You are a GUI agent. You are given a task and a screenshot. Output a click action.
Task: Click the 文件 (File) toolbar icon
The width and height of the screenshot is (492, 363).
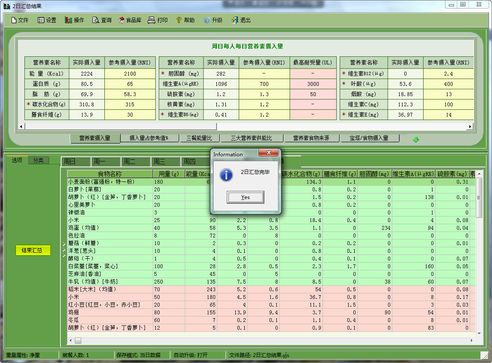click(x=14, y=20)
